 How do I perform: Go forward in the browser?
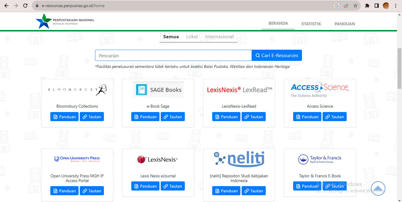click(16, 6)
